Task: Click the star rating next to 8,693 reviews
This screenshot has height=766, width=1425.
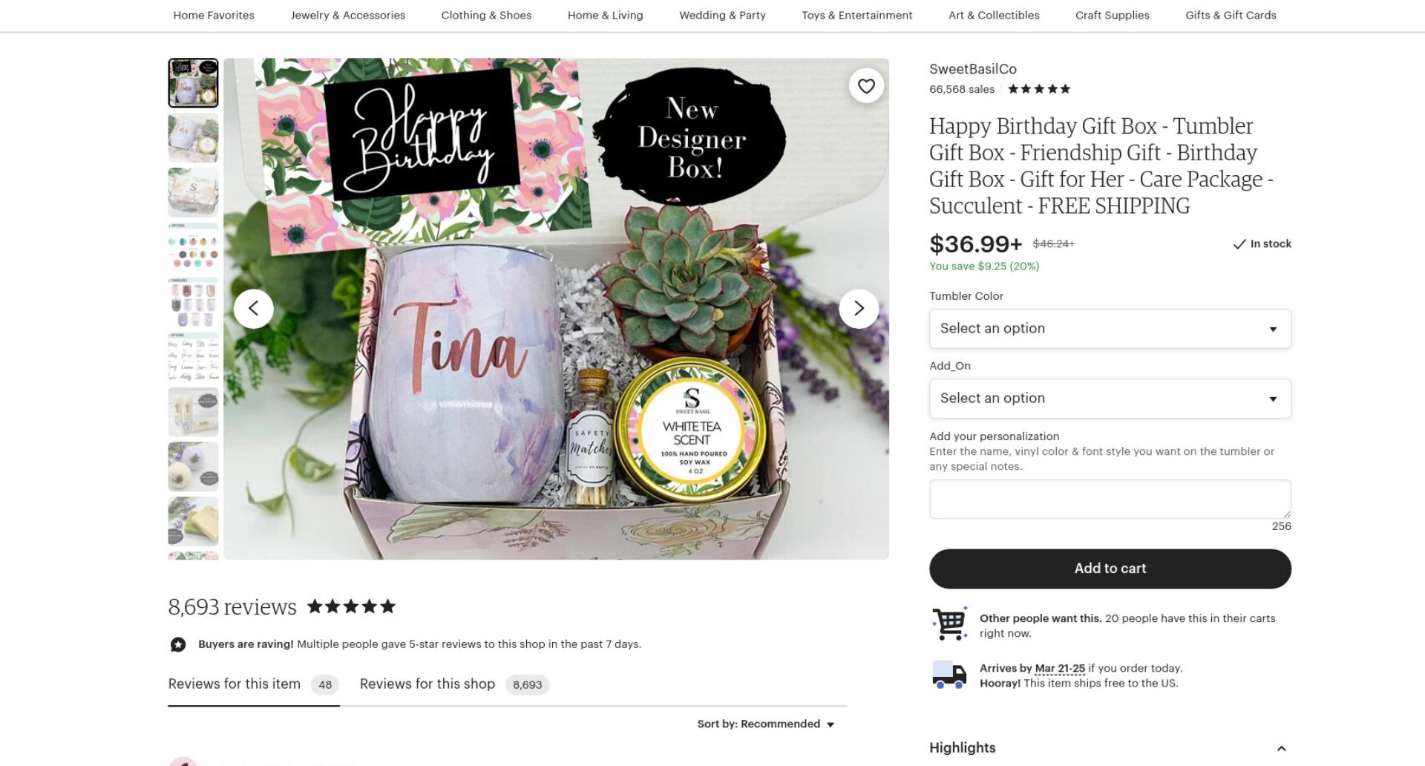Action: click(351, 606)
